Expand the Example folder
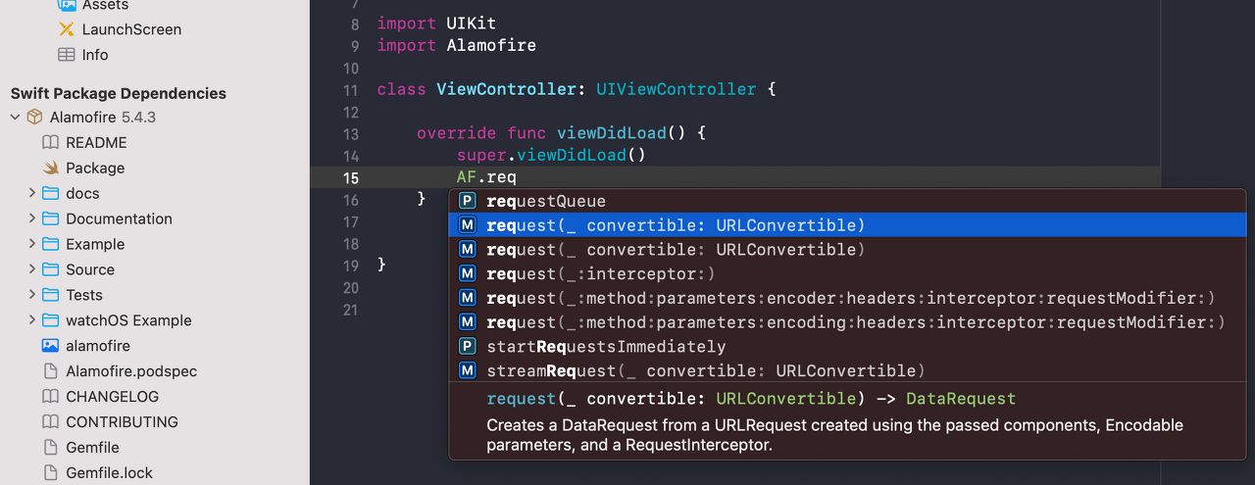Image resolution: width=1255 pixels, height=485 pixels. point(32,245)
